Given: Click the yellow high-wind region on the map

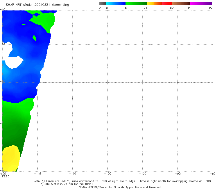Looking at the screenshot, I should (11, 158).
